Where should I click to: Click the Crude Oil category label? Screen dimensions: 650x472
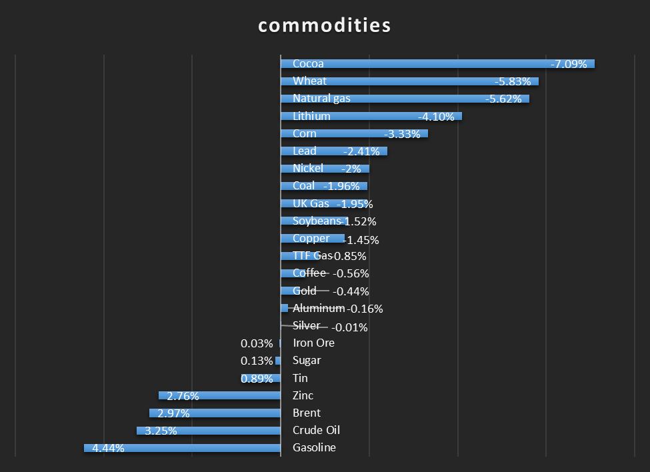point(316,430)
